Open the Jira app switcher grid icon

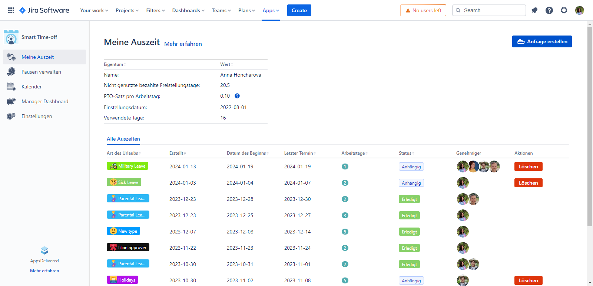[x=11, y=10]
